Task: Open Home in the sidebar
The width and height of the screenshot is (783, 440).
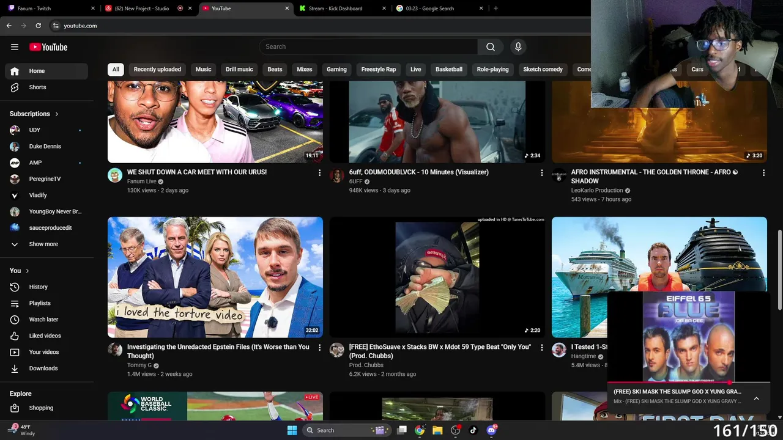Action: pyautogui.click(x=46, y=71)
